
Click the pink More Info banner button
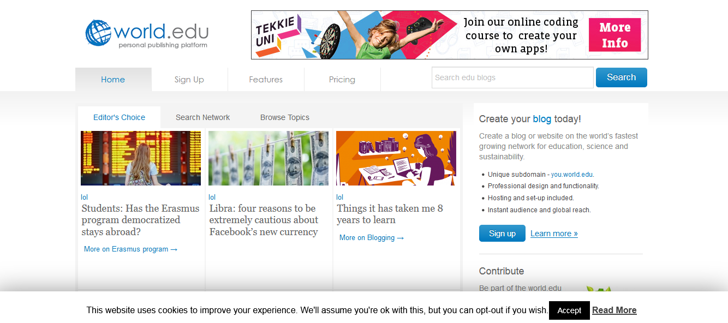tap(614, 35)
